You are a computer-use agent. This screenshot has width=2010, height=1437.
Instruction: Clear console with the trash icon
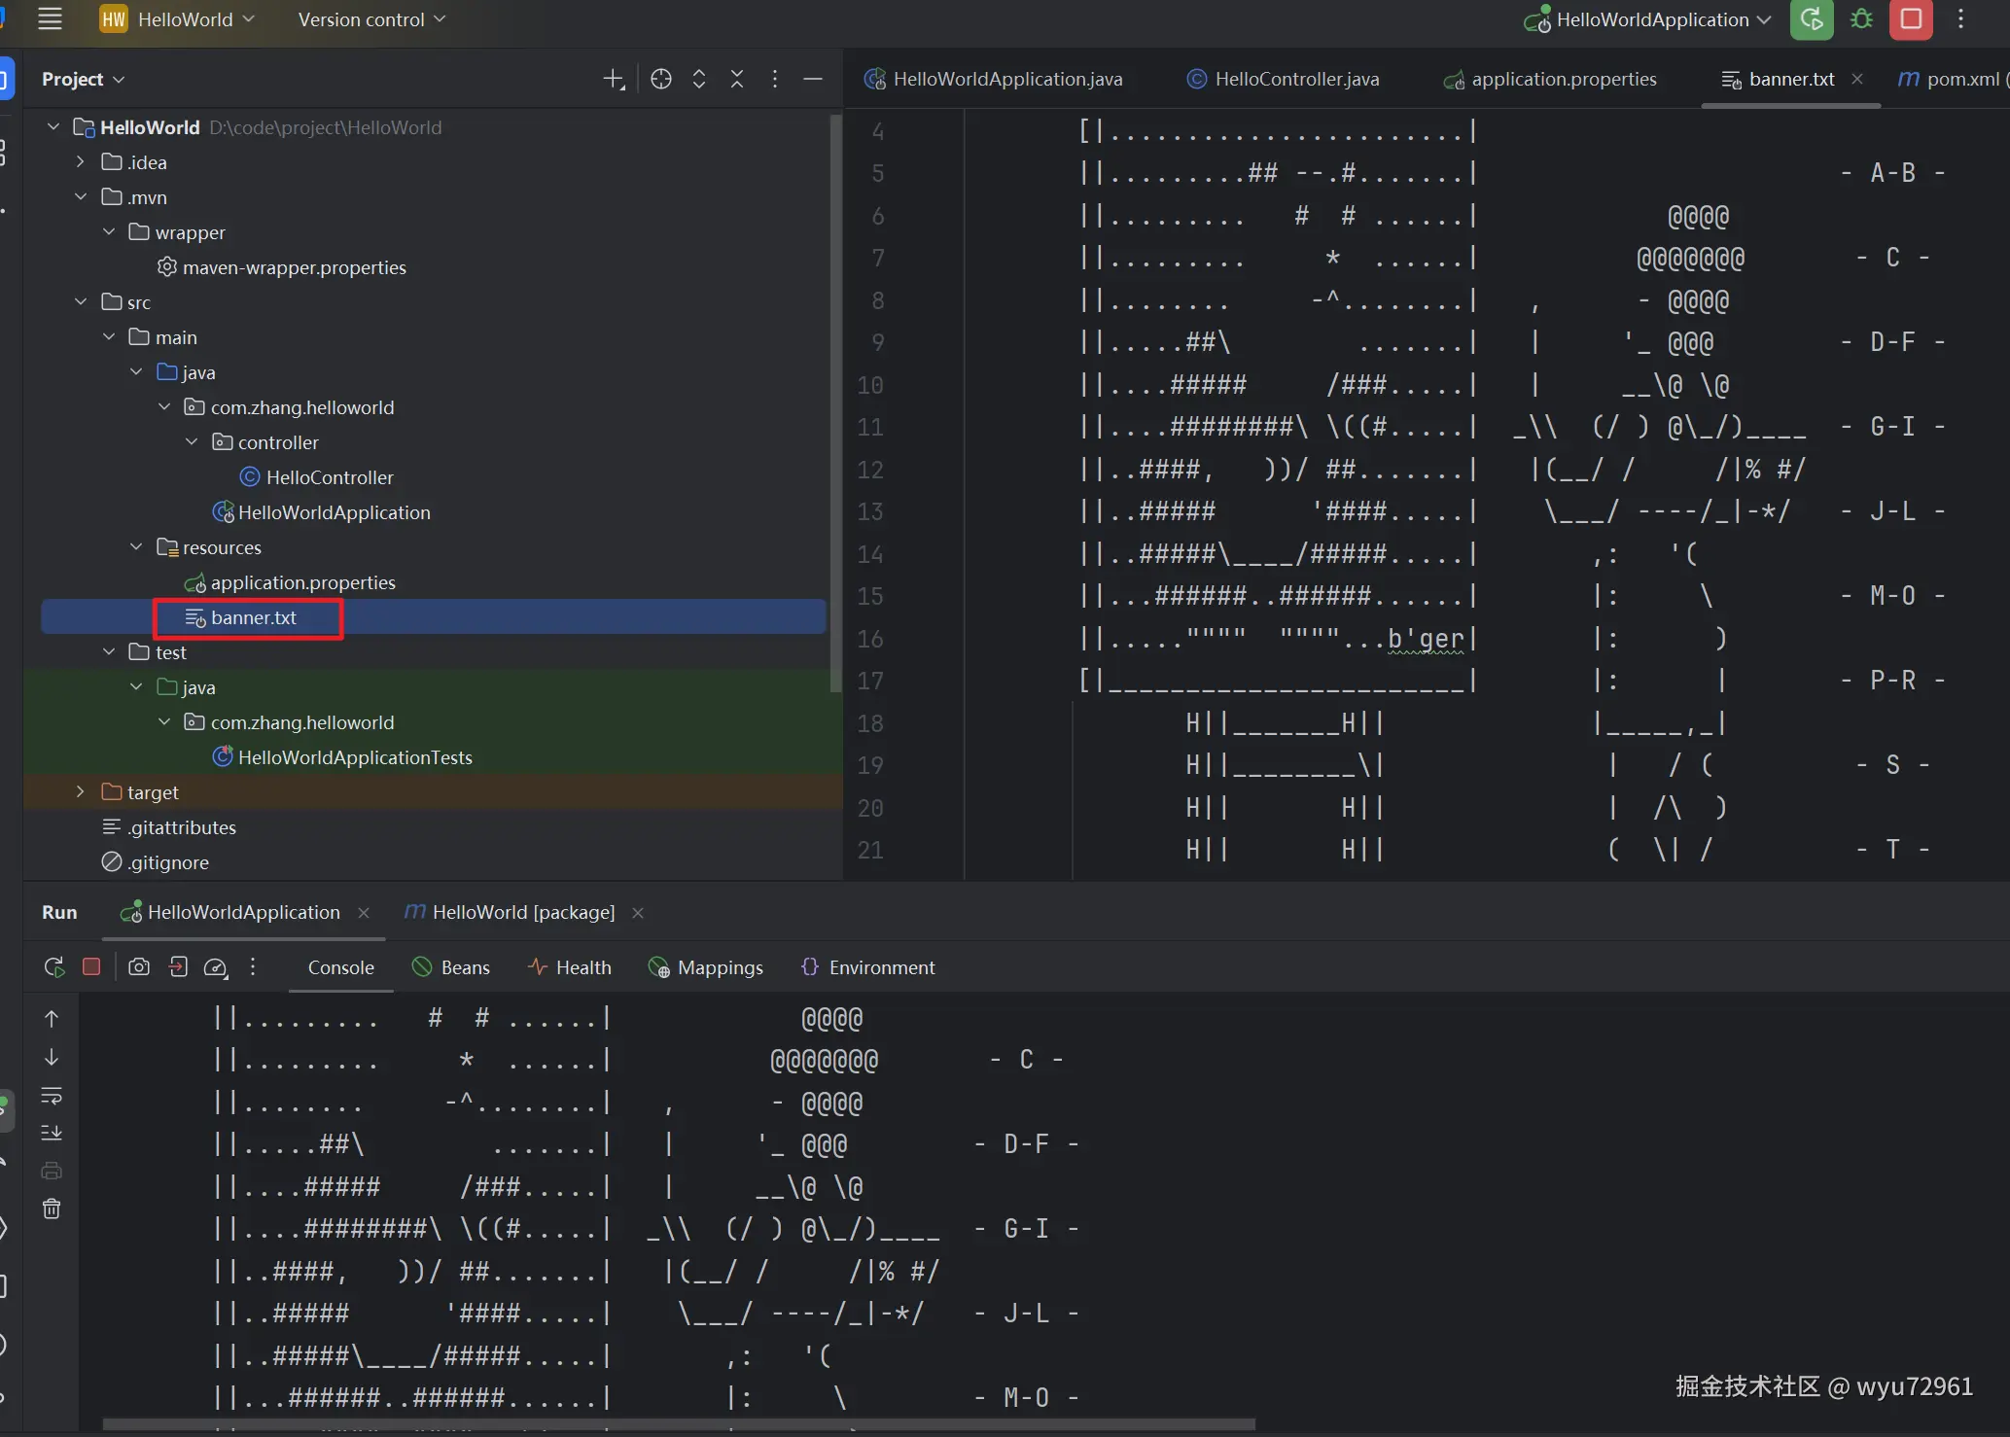[x=52, y=1209]
